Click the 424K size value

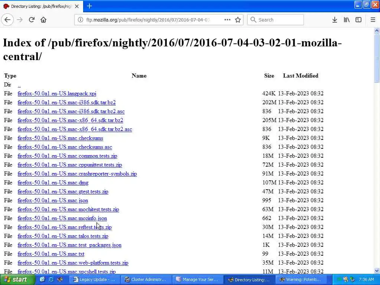pos(269,94)
